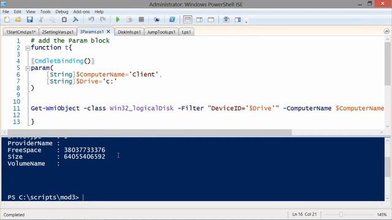Maximize the script pane
Screen dimensions: 392x220
pyautogui.click(x=211, y=20)
